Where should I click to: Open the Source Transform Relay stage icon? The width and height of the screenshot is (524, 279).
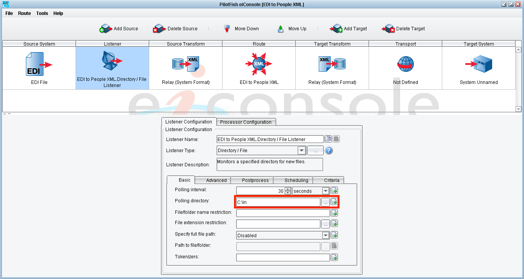tap(186, 64)
